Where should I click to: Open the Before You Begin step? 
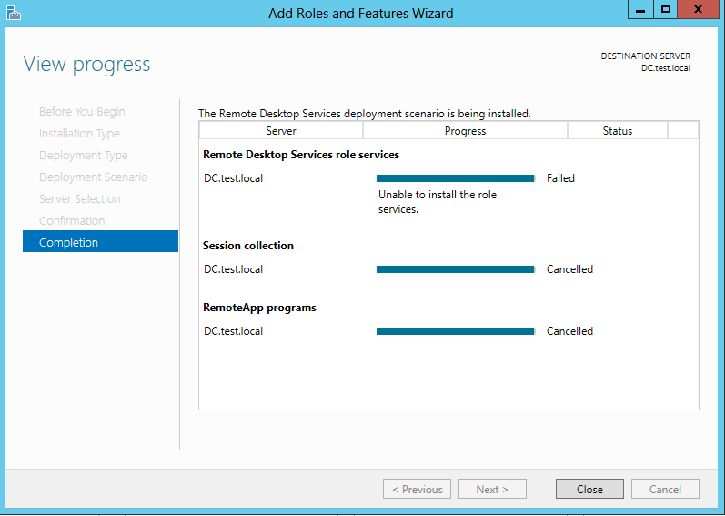pyautogui.click(x=82, y=111)
